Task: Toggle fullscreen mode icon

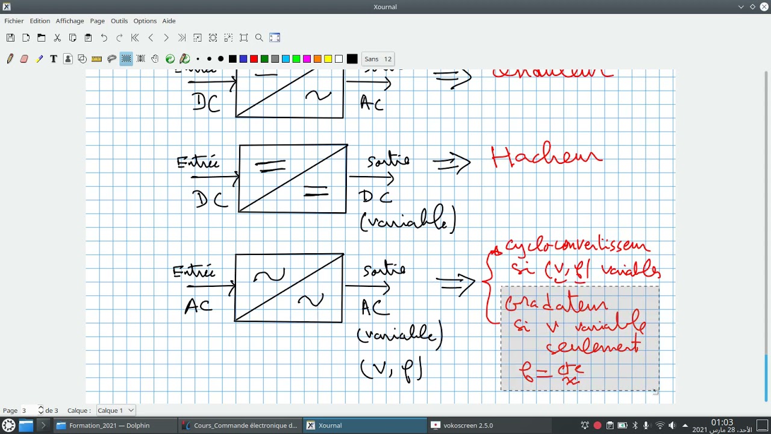Action: (x=275, y=37)
